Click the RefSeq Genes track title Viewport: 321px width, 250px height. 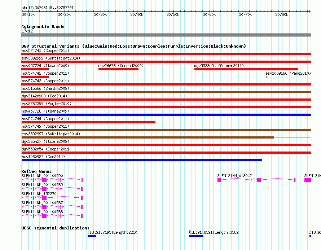coord(36,171)
